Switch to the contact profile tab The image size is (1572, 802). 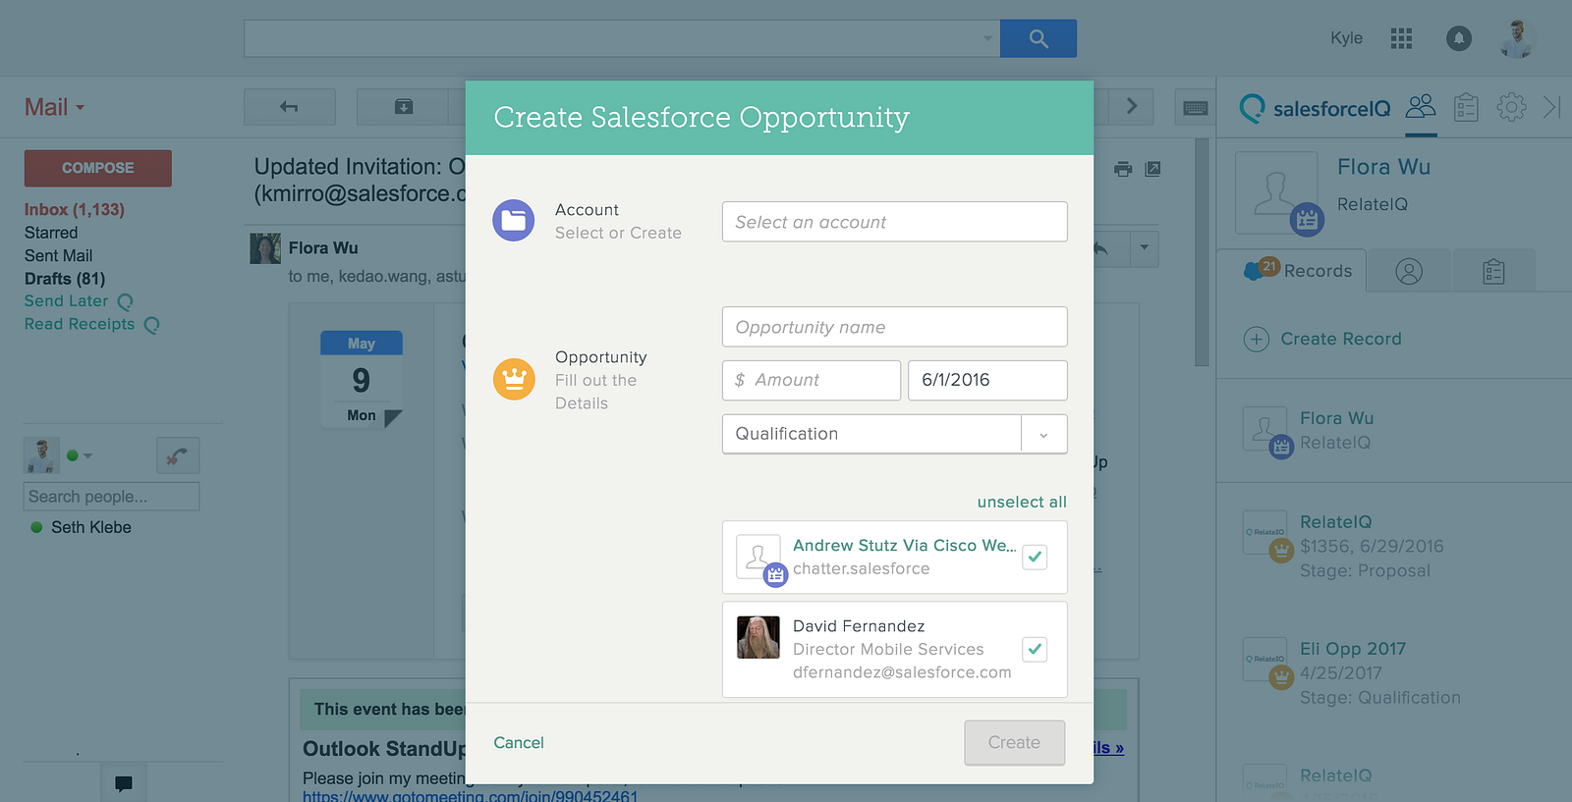tap(1409, 272)
